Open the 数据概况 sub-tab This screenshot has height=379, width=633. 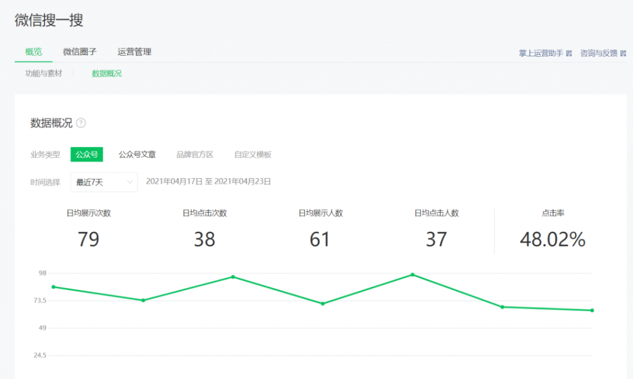[106, 74]
